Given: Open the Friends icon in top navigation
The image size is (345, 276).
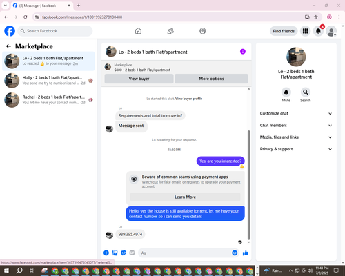Looking at the screenshot, I should pyautogui.click(x=170, y=31).
